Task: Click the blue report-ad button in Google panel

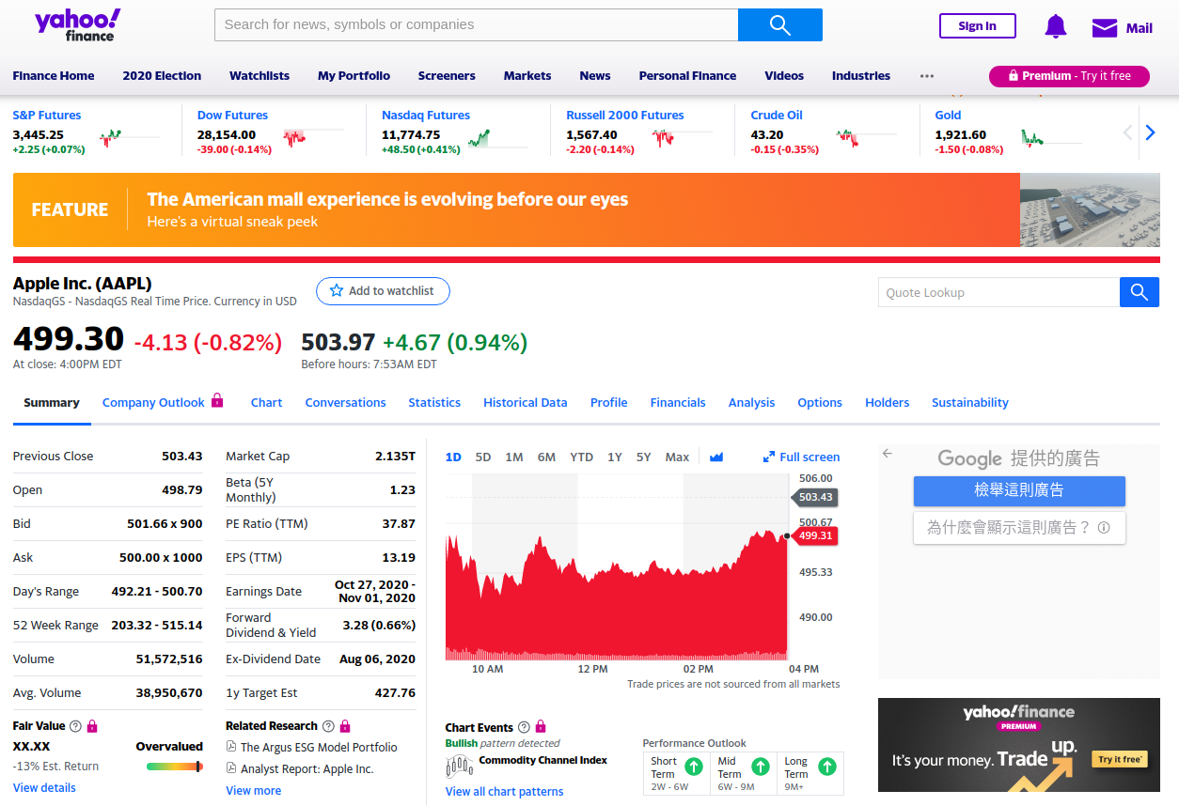Action: pyautogui.click(x=1019, y=490)
